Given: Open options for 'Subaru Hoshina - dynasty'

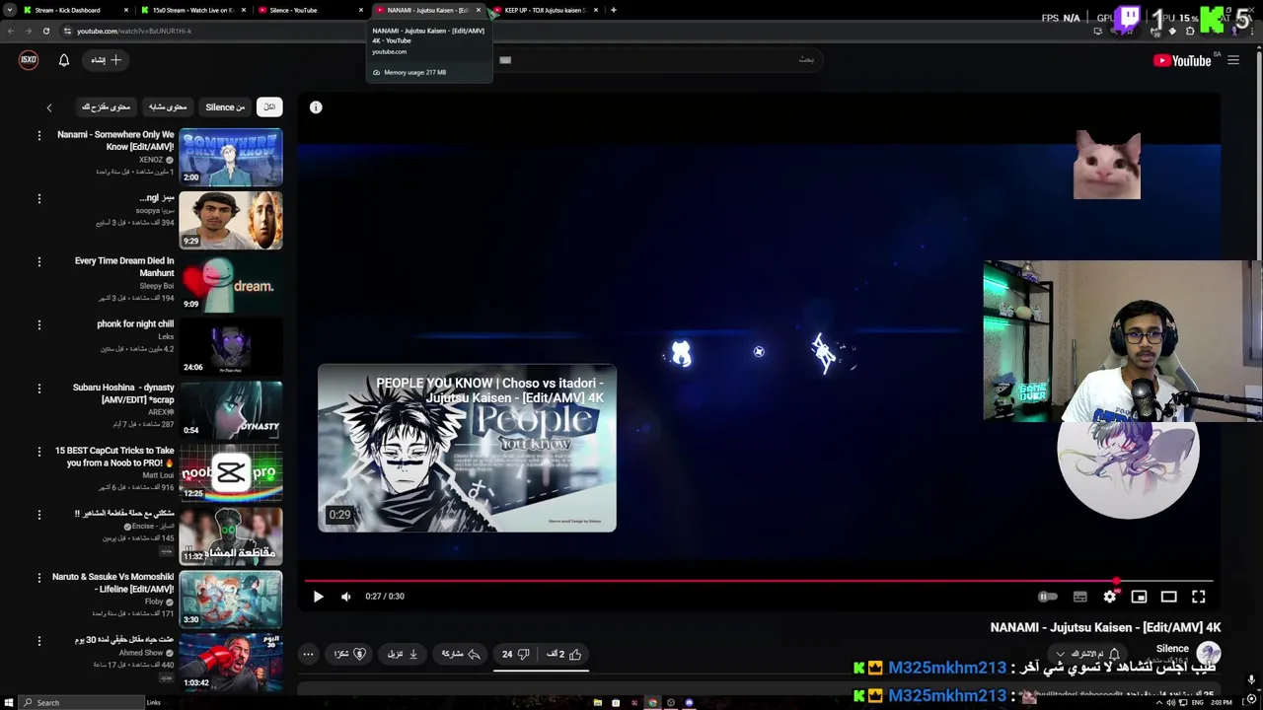Looking at the screenshot, I should (x=39, y=388).
